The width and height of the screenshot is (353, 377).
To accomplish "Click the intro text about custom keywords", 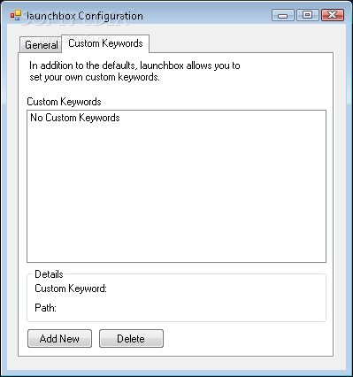I will 134,71.
